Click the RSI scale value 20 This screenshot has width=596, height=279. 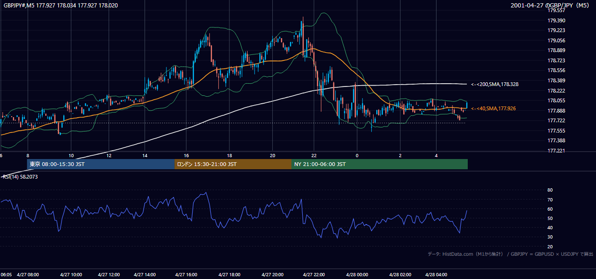tap(550, 246)
